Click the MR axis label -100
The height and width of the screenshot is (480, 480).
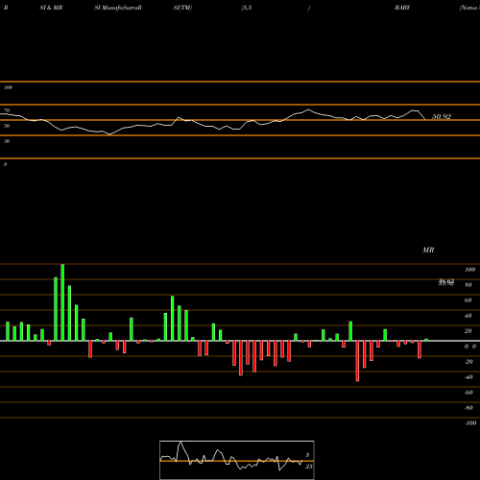point(470,423)
